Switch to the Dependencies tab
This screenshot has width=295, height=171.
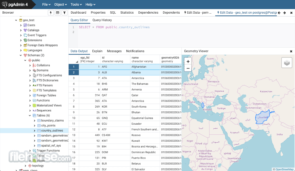148,12
